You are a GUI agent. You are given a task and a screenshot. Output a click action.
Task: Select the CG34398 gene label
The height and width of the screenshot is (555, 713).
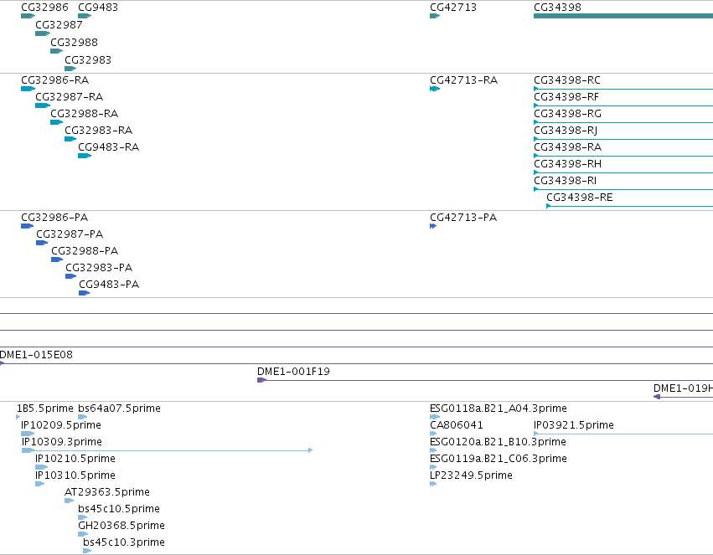557,8
